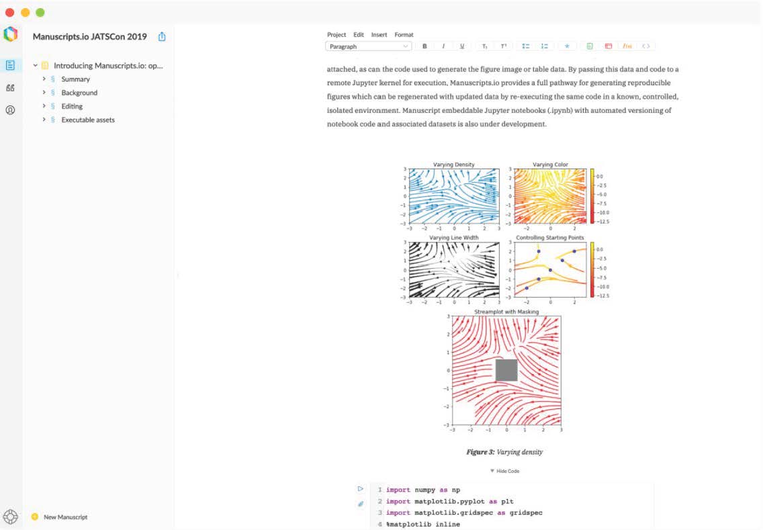Insert an equation using the f(x) icon
This screenshot has width=763, height=530.
(627, 46)
